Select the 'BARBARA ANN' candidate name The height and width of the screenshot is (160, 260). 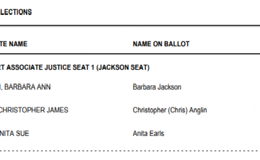27,87
